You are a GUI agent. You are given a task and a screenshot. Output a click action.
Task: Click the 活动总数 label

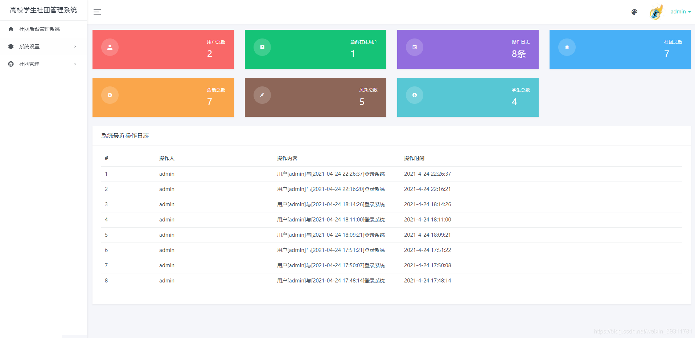coord(216,90)
